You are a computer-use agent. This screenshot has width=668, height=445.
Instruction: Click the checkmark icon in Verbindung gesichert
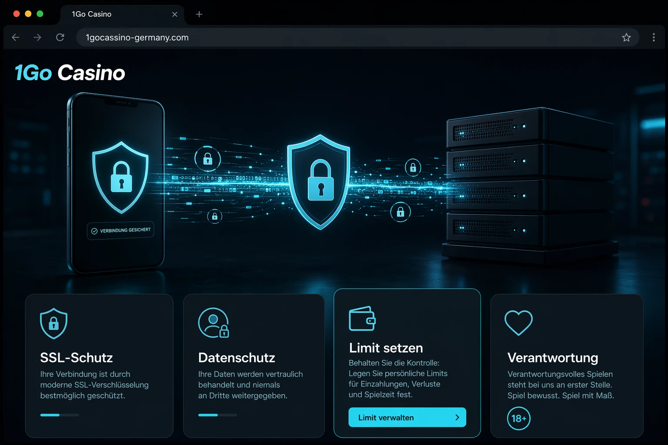pos(94,231)
